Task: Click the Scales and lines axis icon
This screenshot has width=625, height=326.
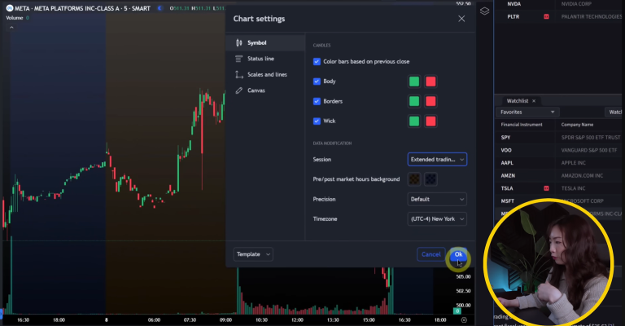Action: 238,74
